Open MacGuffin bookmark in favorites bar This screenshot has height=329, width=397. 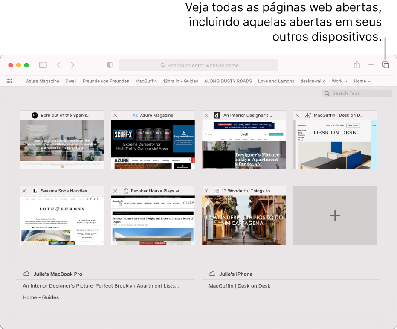click(x=146, y=81)
